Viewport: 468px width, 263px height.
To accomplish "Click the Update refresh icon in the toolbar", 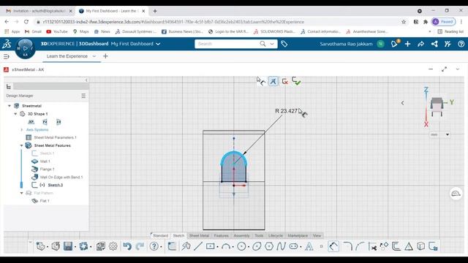I will pos(83,246).
